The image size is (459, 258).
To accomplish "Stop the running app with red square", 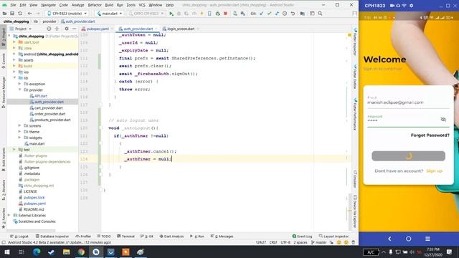I will tap(225, 14).
